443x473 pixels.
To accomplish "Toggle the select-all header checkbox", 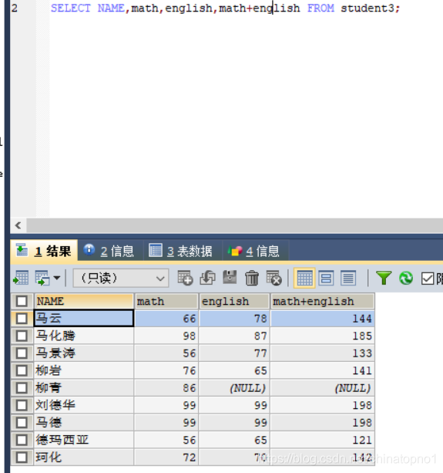I will (x=22, y=301).
